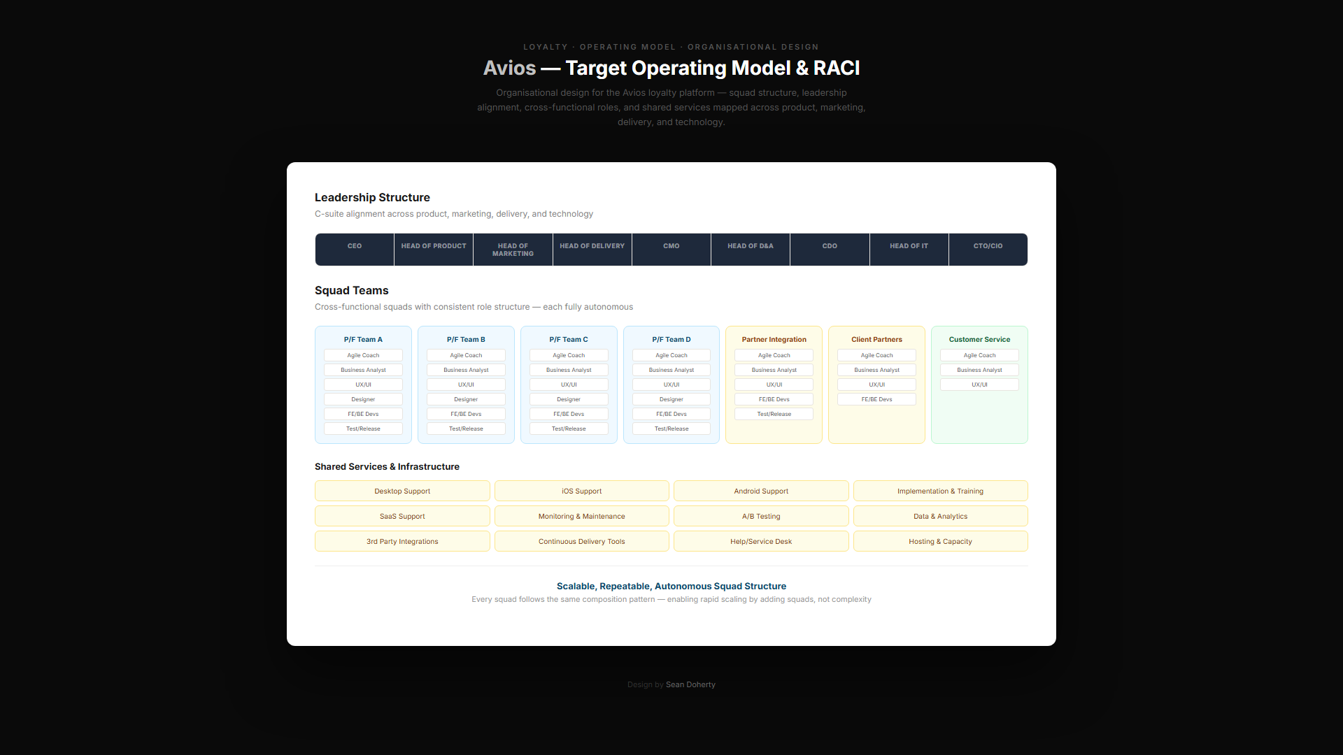Select the Data & Analytics box
Viewport: 1343px width, 755px height.
[940, 516]
